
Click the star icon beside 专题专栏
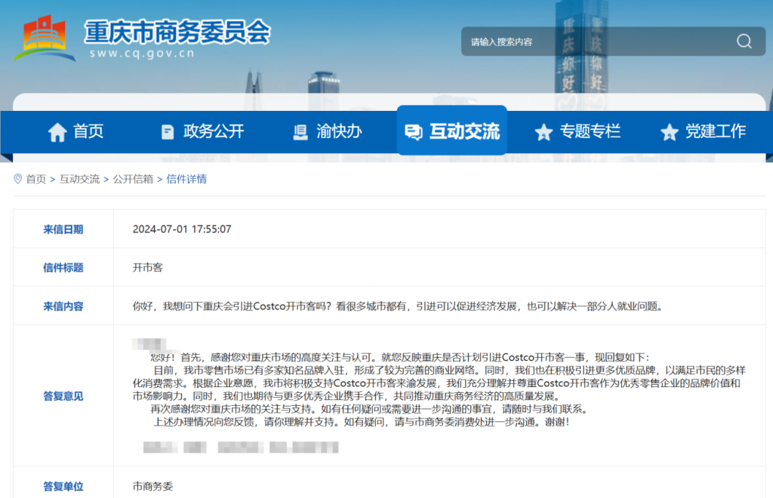coord(544,132)
